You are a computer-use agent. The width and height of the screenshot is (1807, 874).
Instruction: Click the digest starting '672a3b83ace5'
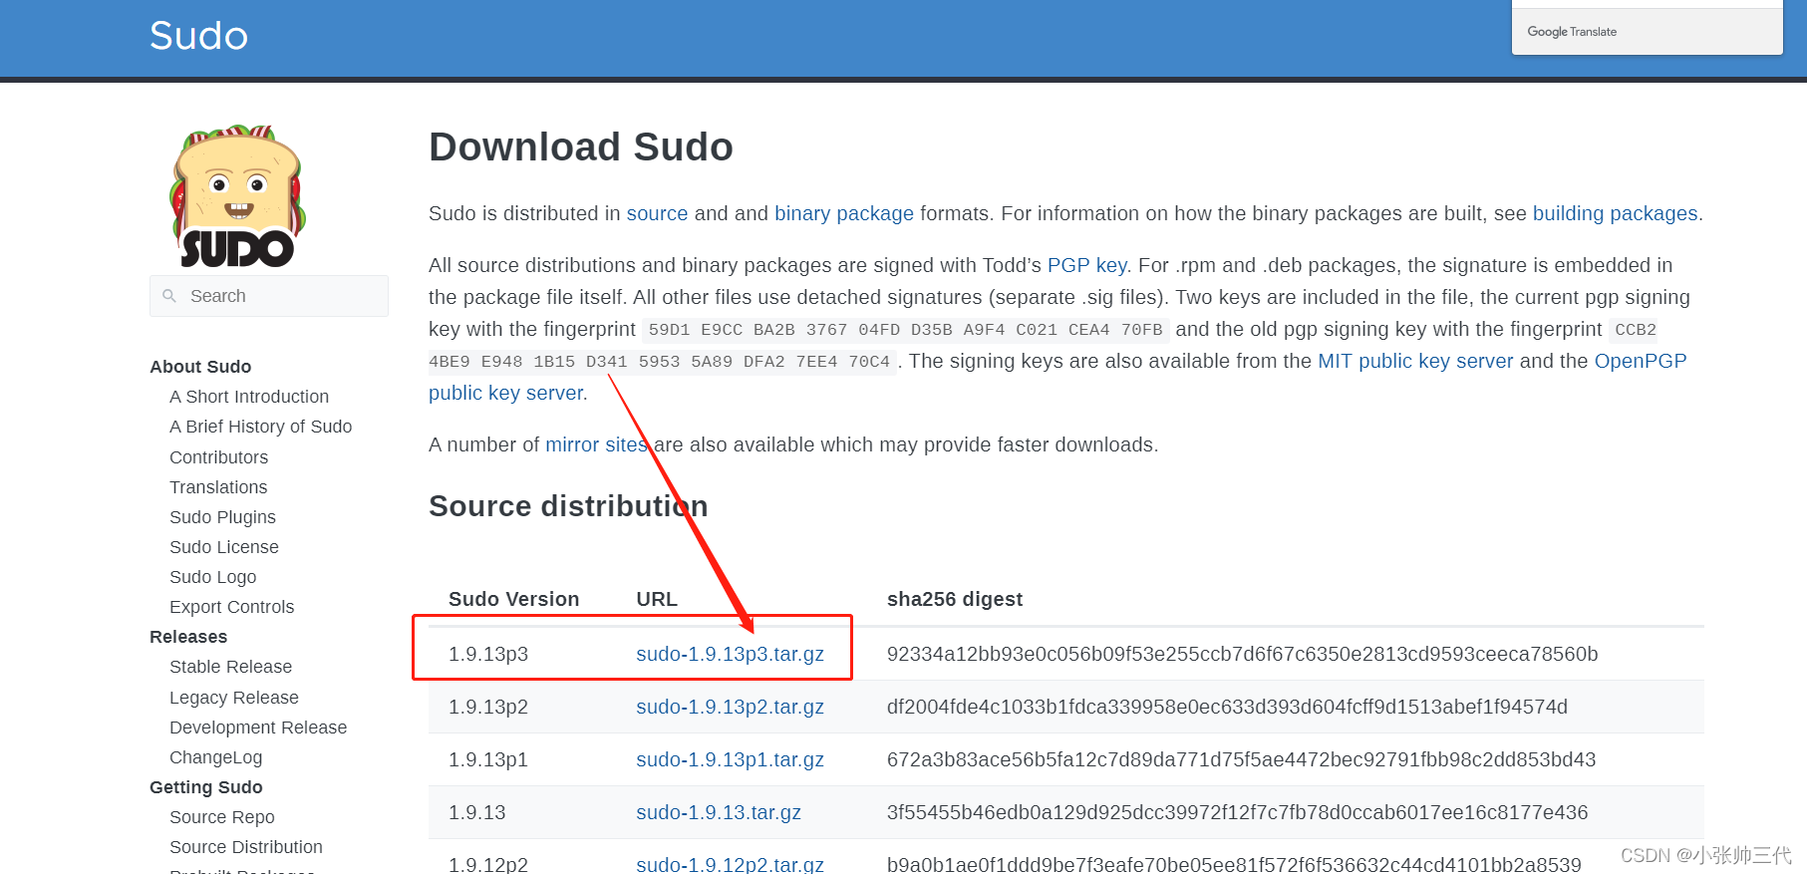coord(1241,759)
